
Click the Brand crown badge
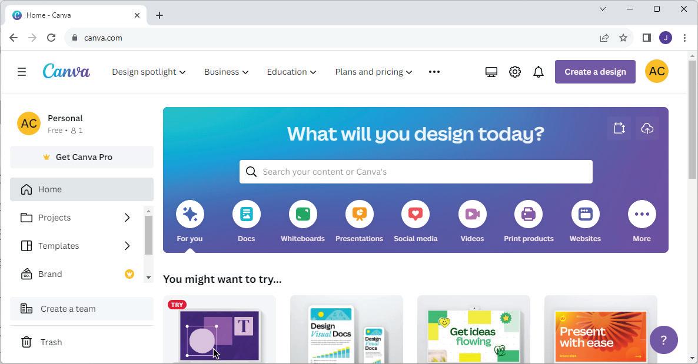[x=129, y=274]
